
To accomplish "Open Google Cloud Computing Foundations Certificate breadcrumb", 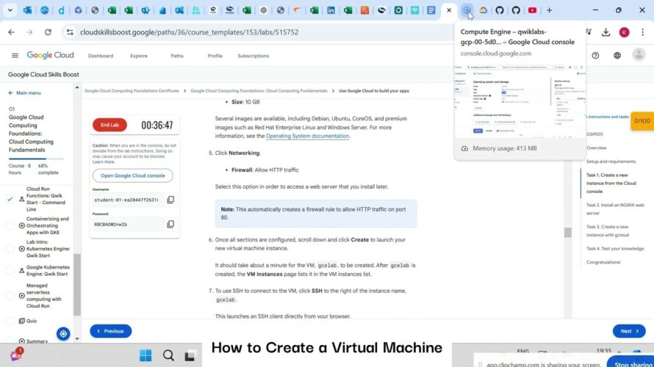I will 132,91.
